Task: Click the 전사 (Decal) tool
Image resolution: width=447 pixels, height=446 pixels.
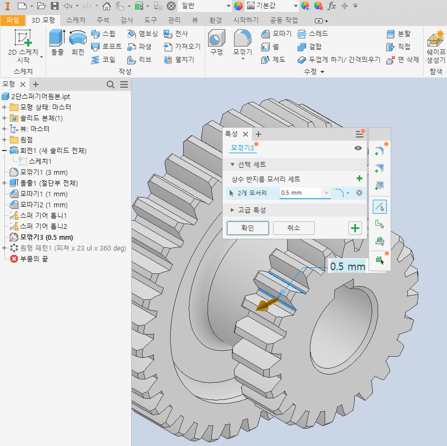Action: click(x=176, y=34)
